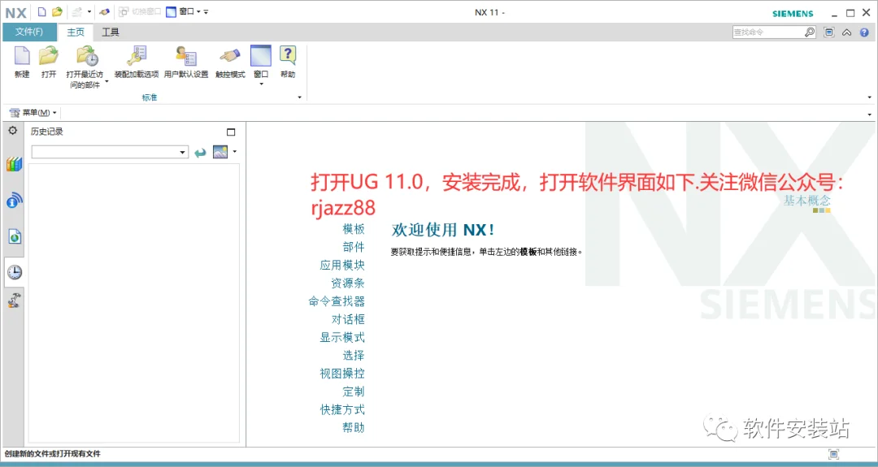Open quick-access toolbar customize arrow
Screen dimensions: 878x467
[206, 11]
